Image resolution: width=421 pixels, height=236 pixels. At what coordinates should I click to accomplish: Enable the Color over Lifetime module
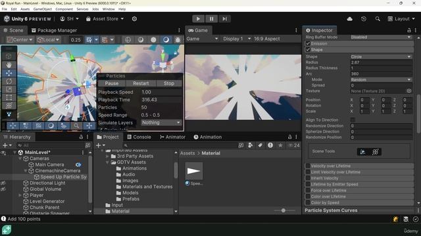point(308,197)
